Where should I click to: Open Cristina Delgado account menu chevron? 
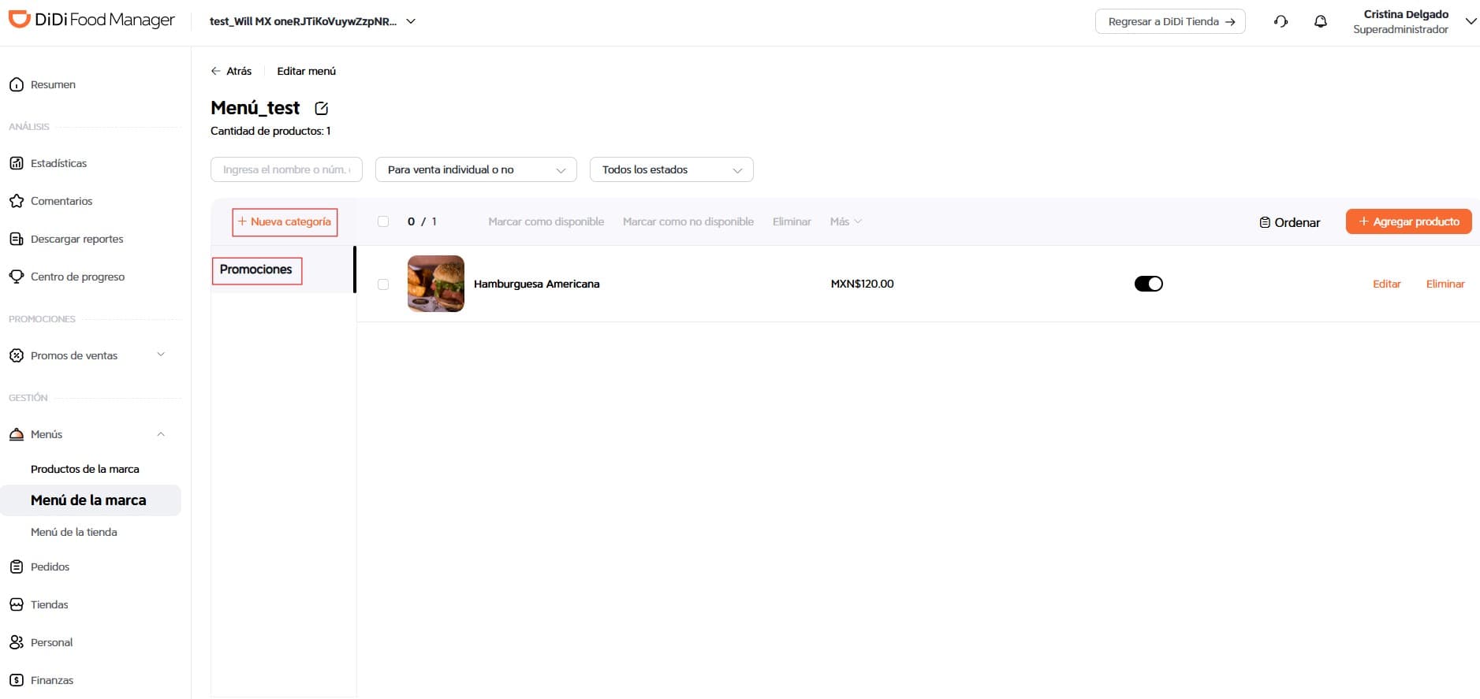point(1471,21)
